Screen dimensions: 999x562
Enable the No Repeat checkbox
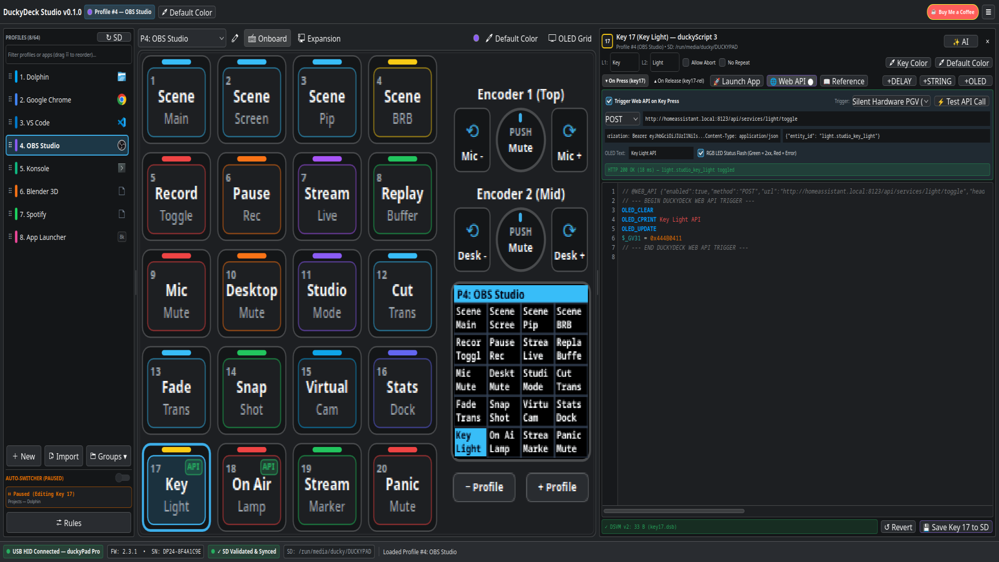722,62
